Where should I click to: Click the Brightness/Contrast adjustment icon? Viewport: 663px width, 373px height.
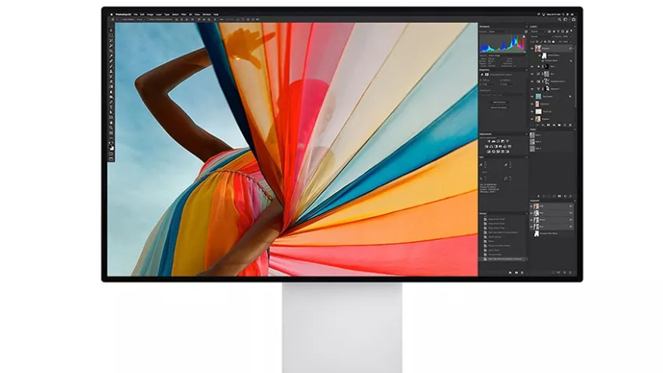[x=489, y=142]
